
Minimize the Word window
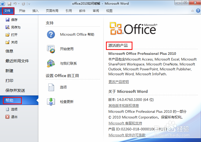(x=178, y=3)
